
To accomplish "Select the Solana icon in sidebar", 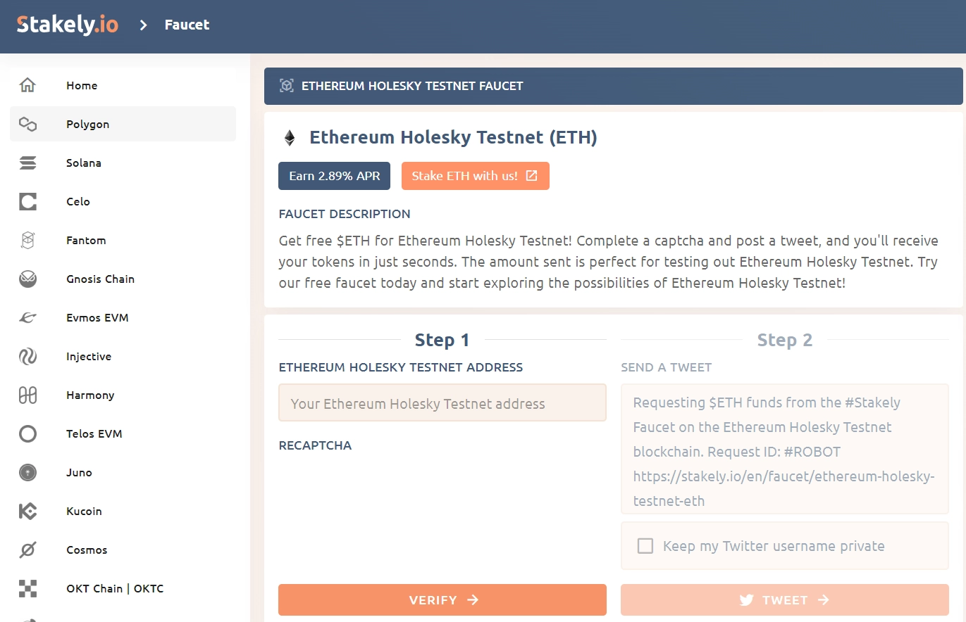I will 27,163.
